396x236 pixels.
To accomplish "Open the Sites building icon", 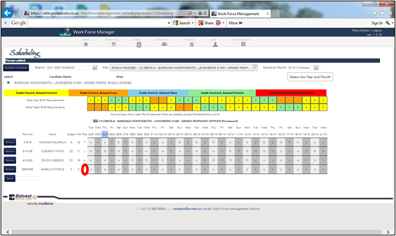I will click(139, 45).
